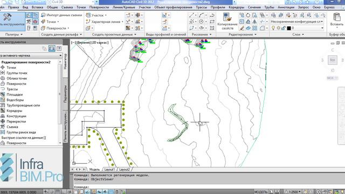The image size is (345, 194).
Task: Switch to the Layout2 tab
Action: point(124,169)
